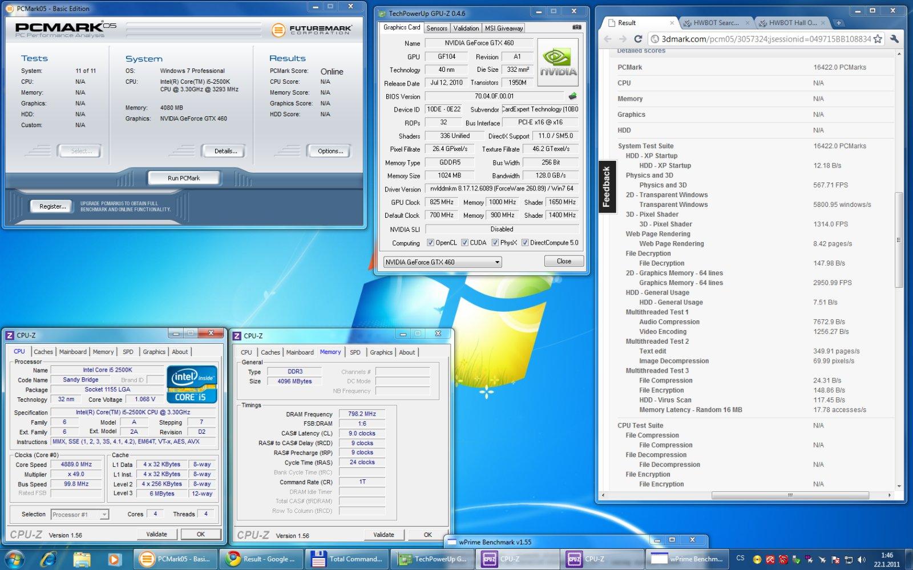Viewport: 913px width, 570px height.
Task: Open the SPD tab in the CPU-Z Memory timings window
Action: [355, 352]
